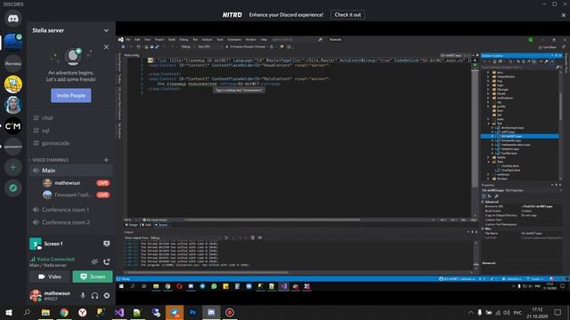Open Show output from Debug dropdown
The image size is (570, 320).
click(186, 238)
